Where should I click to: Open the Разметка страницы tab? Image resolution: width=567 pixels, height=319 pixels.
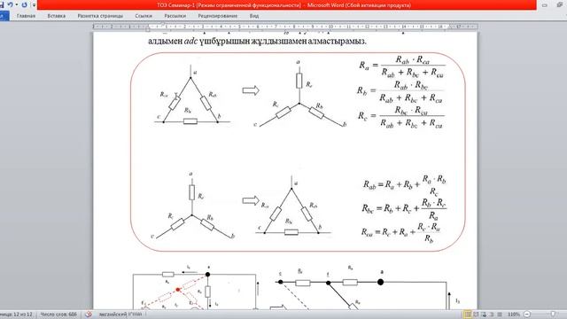tap(100, 16)
